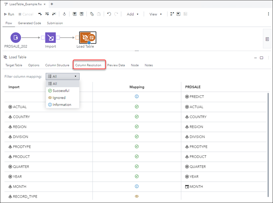Switch to the Preview Data tab
Image resolution: width=273 pixels, height=203 pixels.
116,65
